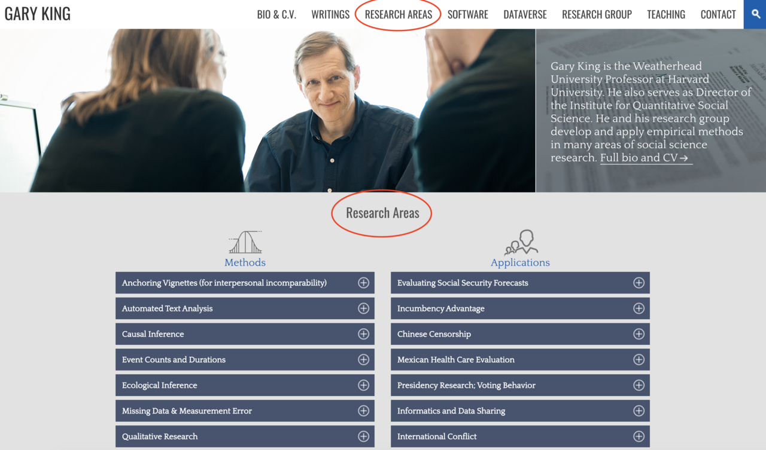Open the Writings menu item
The width and height of the screenshot is (766, 450).
pos(330,14)
